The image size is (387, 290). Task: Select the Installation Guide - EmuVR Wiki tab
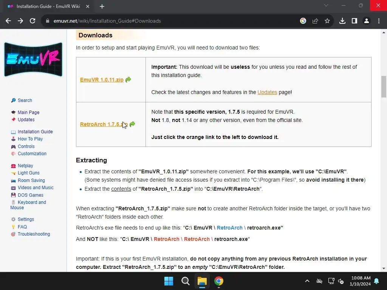[48, 6]
